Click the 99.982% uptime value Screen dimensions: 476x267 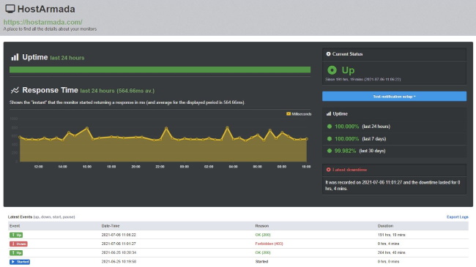tap(345, 151)
